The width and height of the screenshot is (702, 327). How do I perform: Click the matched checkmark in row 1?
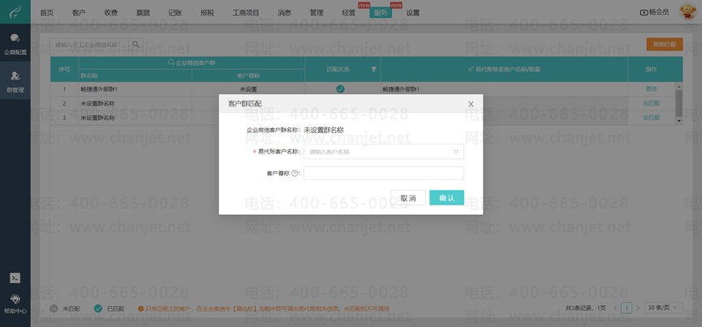click(x=340, y=89)
